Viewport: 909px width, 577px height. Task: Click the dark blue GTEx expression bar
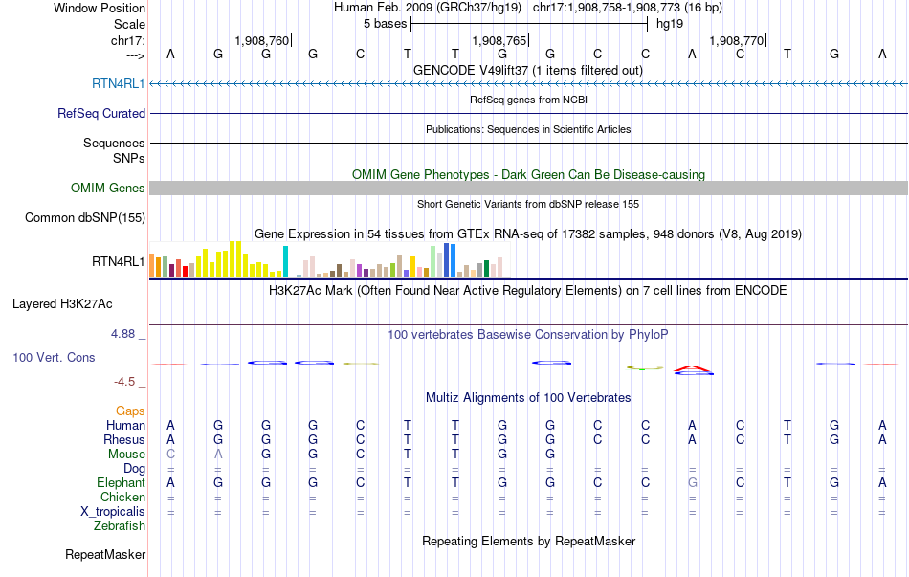[447, 260]
